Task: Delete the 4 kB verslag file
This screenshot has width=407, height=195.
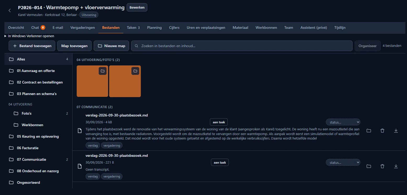Action: (382, 131)
